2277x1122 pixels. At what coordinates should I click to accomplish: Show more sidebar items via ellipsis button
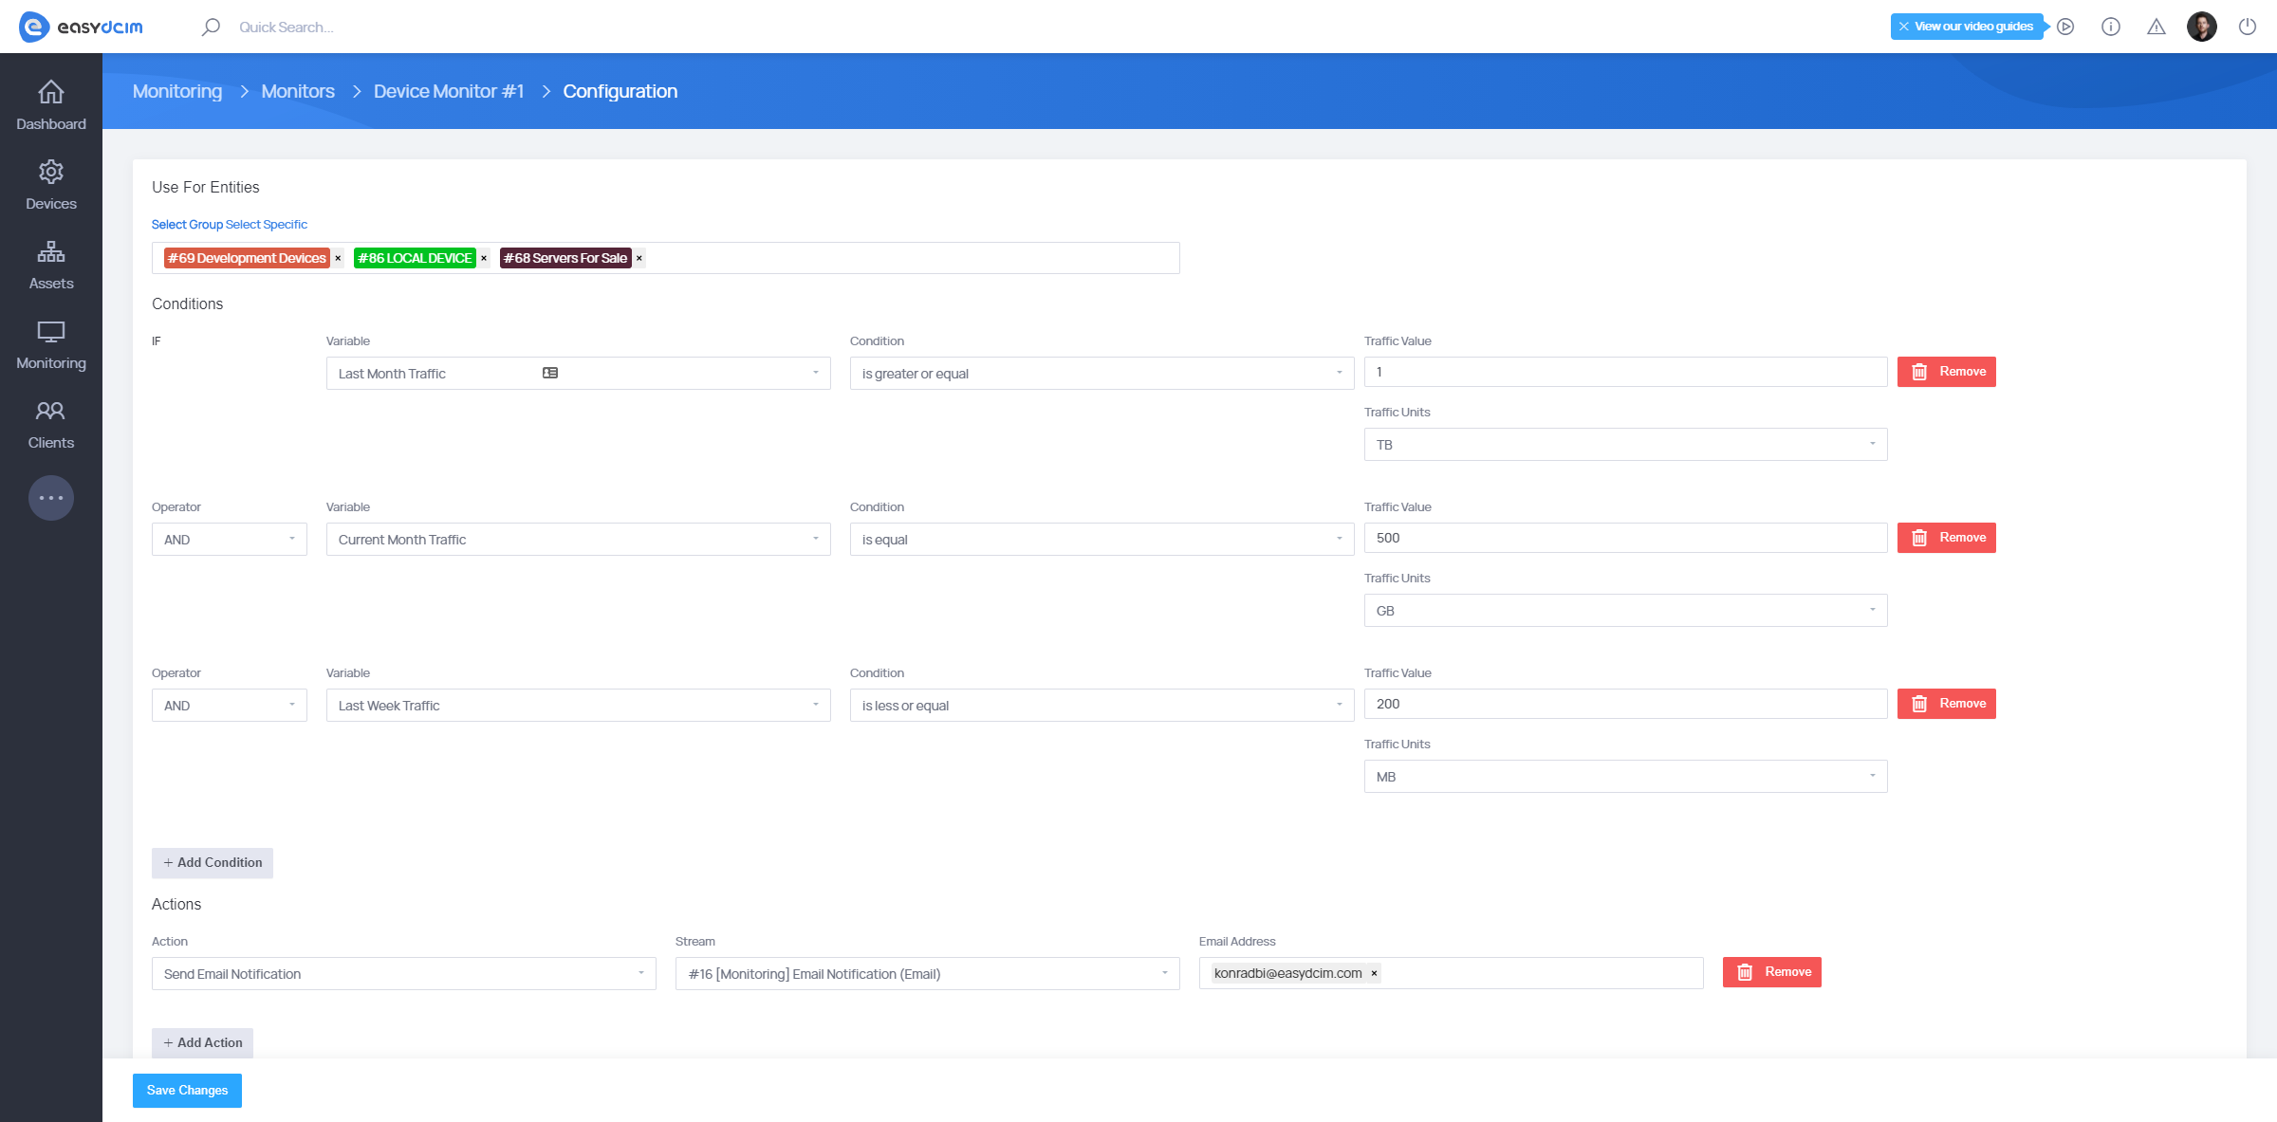[x=51, y=498]
